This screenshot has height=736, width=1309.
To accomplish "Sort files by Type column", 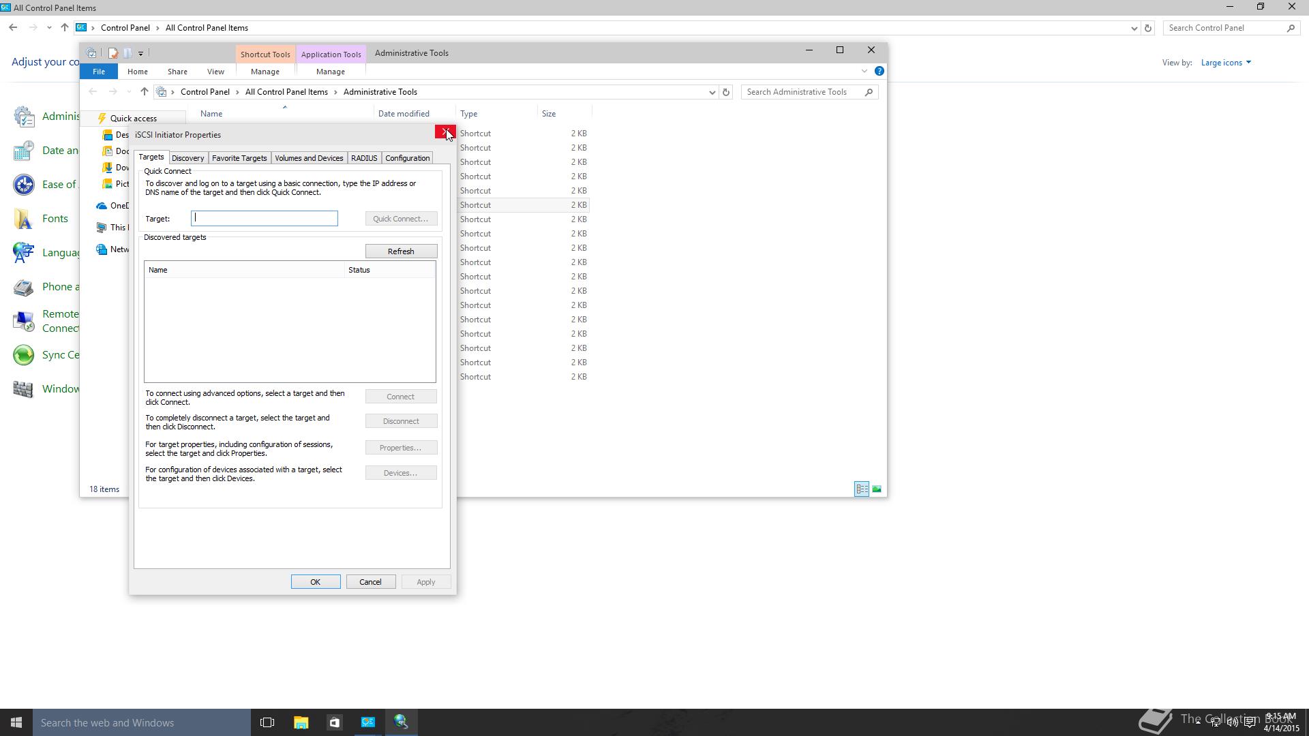I will [x=496, y=114].
